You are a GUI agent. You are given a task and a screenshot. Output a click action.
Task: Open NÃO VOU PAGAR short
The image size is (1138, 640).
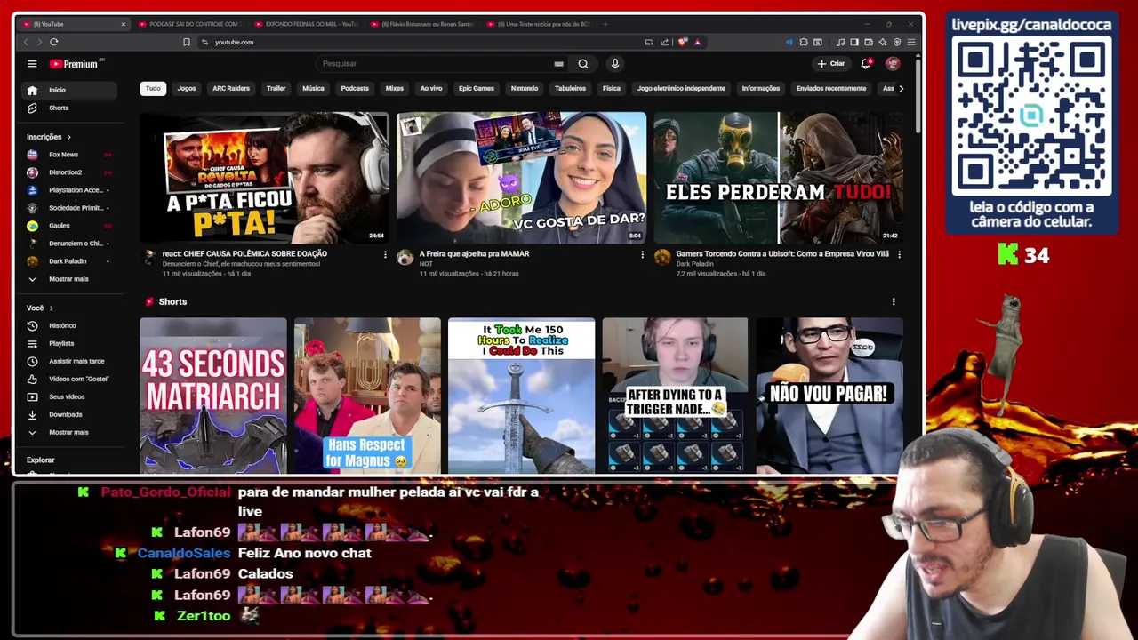click(x=829, y=396)
